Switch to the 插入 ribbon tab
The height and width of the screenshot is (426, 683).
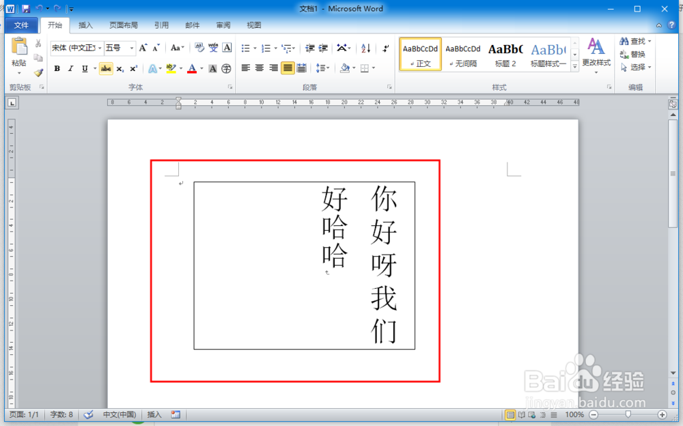(x=85, y=25)
